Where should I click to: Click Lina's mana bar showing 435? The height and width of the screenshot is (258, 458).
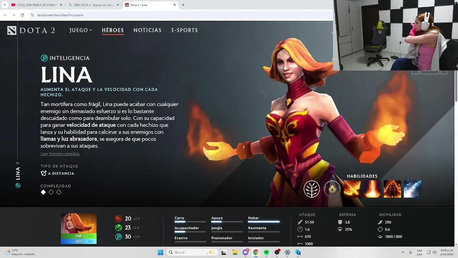79,241
